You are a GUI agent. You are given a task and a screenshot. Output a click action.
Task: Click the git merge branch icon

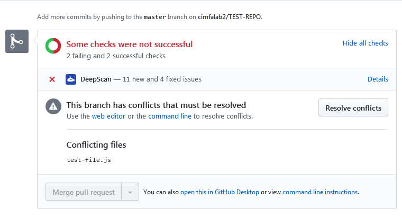point(17,41)
